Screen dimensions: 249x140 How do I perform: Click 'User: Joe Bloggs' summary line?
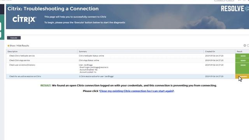86,65
